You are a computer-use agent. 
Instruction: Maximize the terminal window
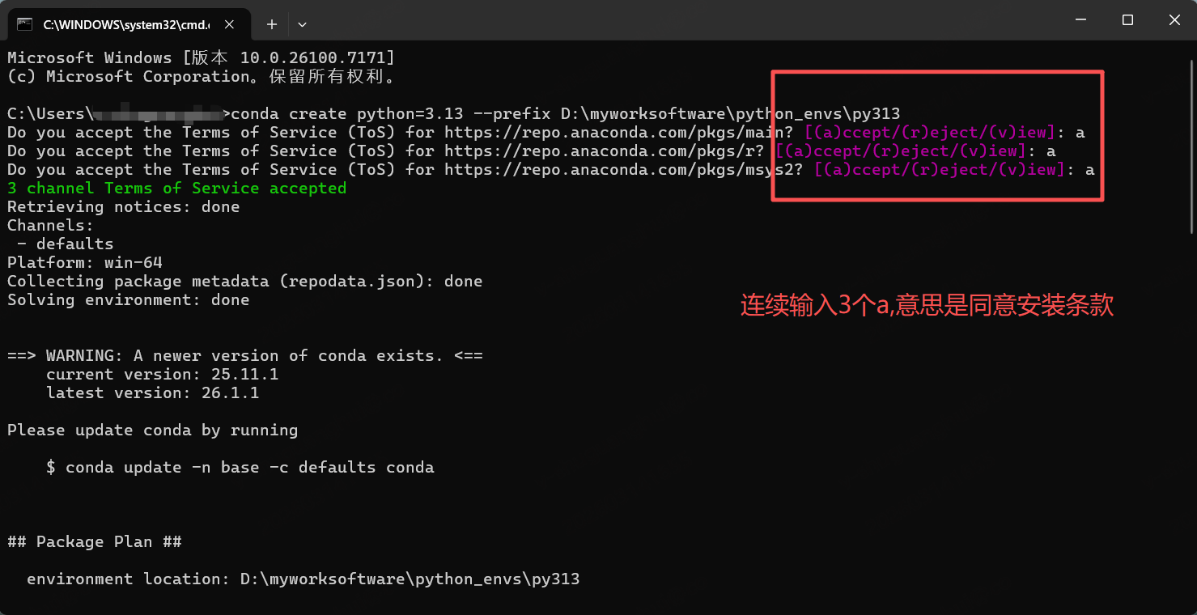click(x=1127, y=20)
